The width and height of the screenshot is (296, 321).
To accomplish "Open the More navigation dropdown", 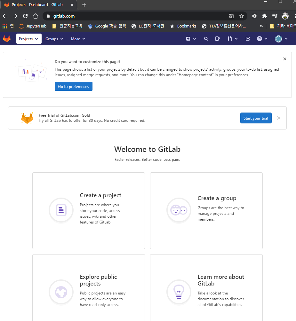I will 78,39.
